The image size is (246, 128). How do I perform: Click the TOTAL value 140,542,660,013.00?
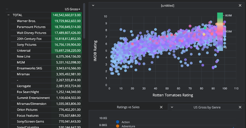coord(67,15)
